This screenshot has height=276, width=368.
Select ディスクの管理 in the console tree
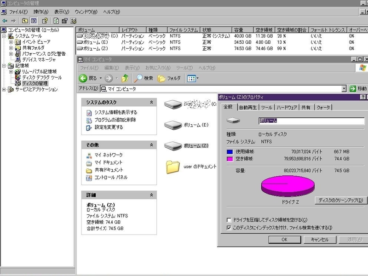click(x=35, y=83)
